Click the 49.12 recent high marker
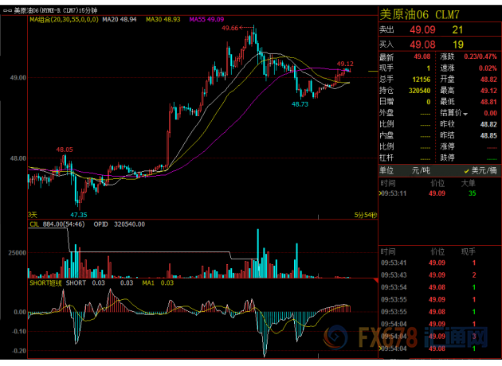Viewport: 502px width, 366px height. coord(345,64)
